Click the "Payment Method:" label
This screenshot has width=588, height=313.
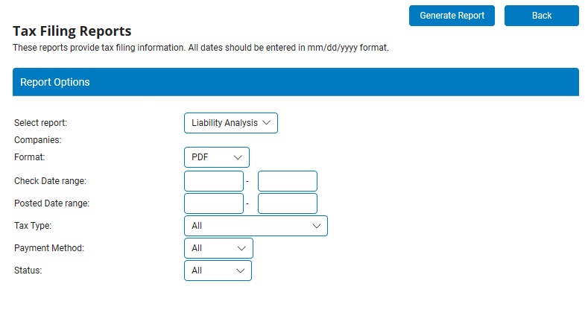tap(49, 248)
